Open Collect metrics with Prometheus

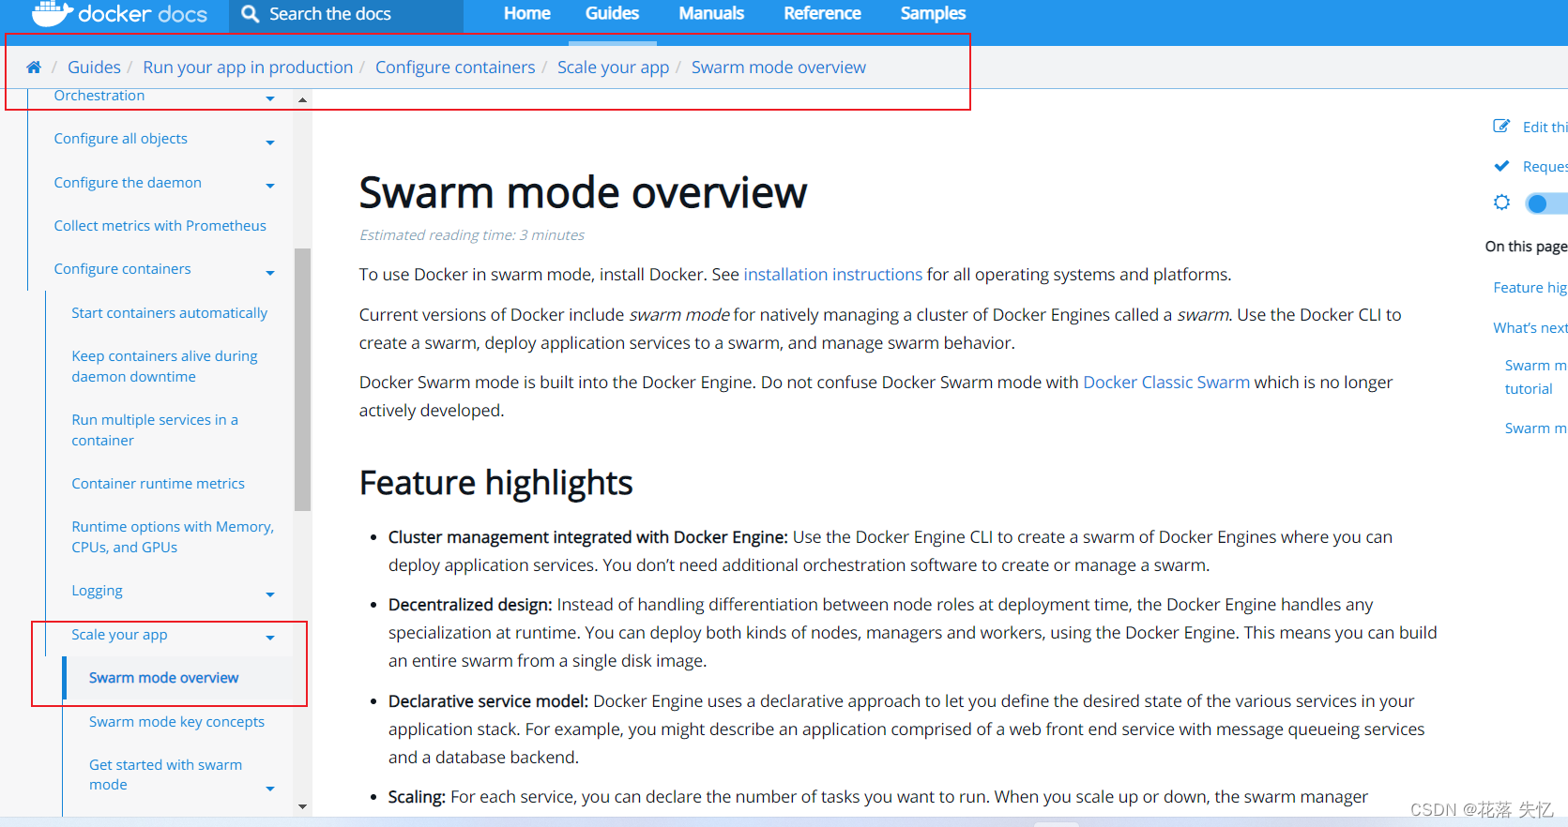(160, 226)
